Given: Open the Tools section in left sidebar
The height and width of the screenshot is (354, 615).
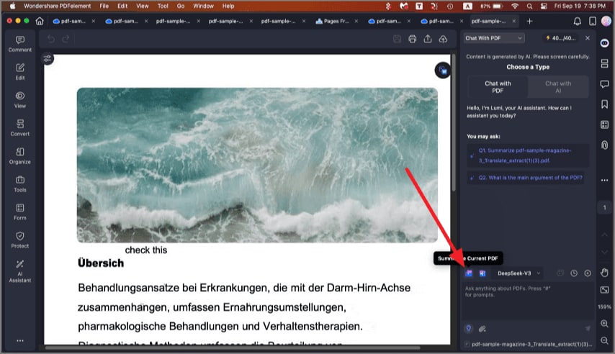Looking at the screenshot, I should pyautogui.click(x=20, y=184).
